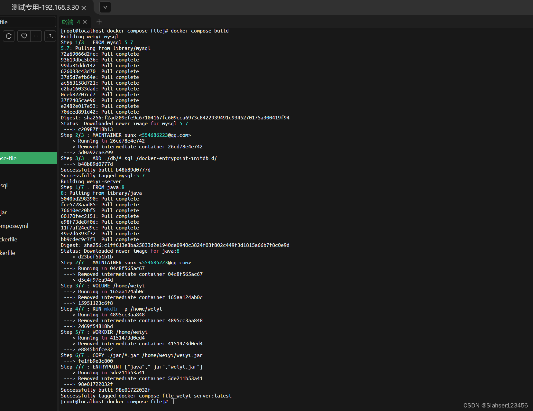Close the 测试专用 connection tab
The image size is (533, 411).
[84, 8]
